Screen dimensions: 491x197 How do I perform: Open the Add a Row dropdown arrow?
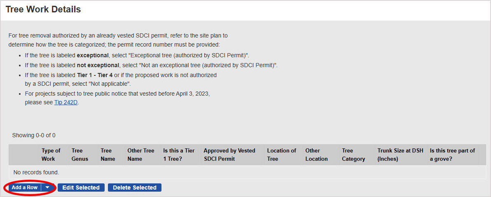(48, 188)
